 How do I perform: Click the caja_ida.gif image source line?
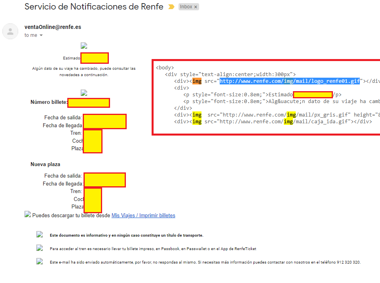[x=273, y=122]
